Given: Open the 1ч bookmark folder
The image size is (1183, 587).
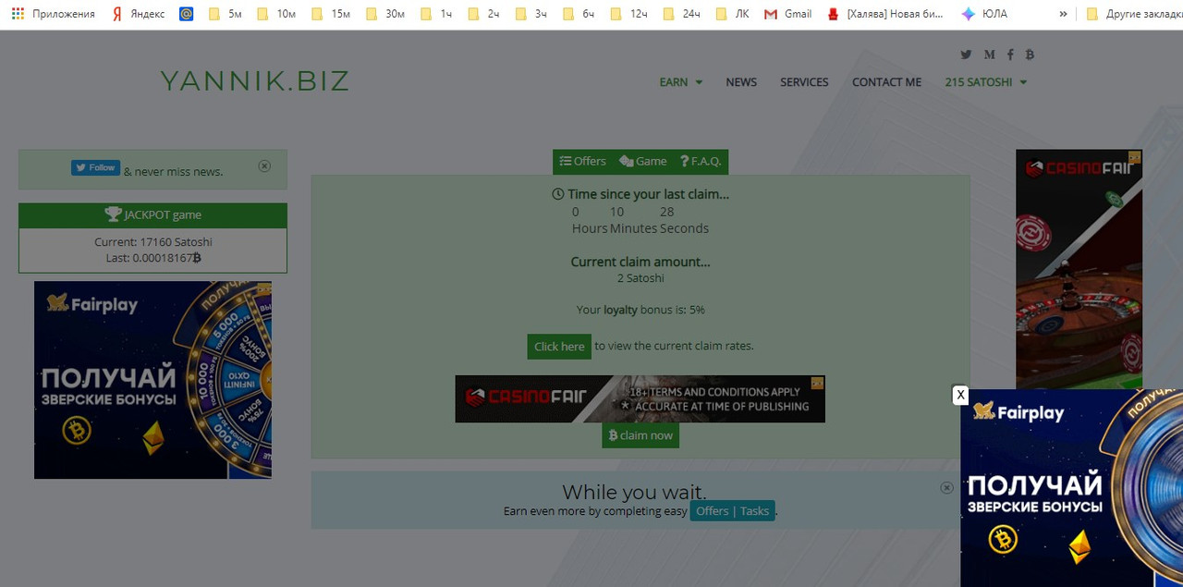Looking at the screenshot, I should [435, 14].
